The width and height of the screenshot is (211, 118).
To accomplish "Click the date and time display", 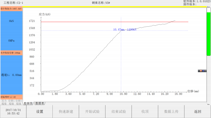I will click(x=13, y=112).
